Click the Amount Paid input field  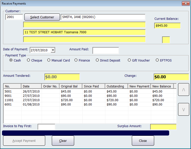click(x=106, y=51)
